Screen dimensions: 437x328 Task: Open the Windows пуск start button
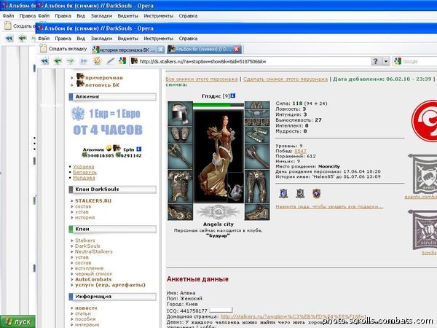(17, 321)
